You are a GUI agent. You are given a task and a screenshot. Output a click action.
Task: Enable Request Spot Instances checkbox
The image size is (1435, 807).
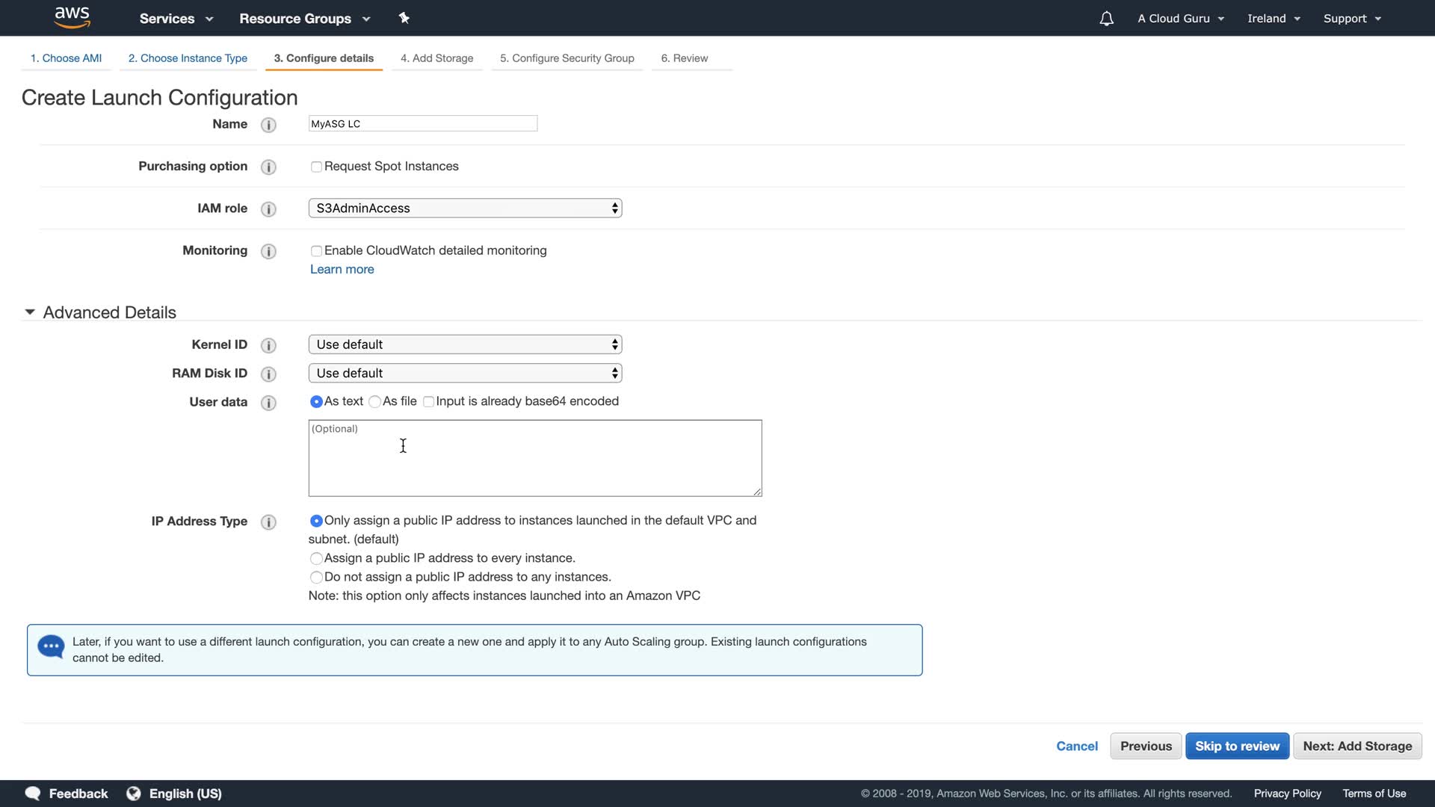pyautogui.click(x=316, y=167)
